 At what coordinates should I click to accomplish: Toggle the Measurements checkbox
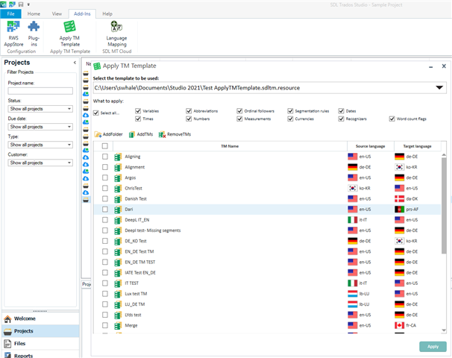pyautogui.click(x=239, y=119)
